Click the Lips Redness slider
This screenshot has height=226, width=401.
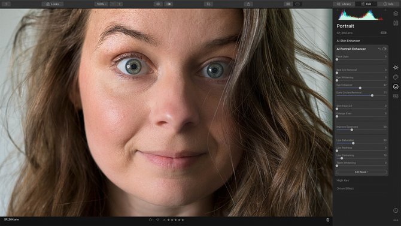pos(361,150)
